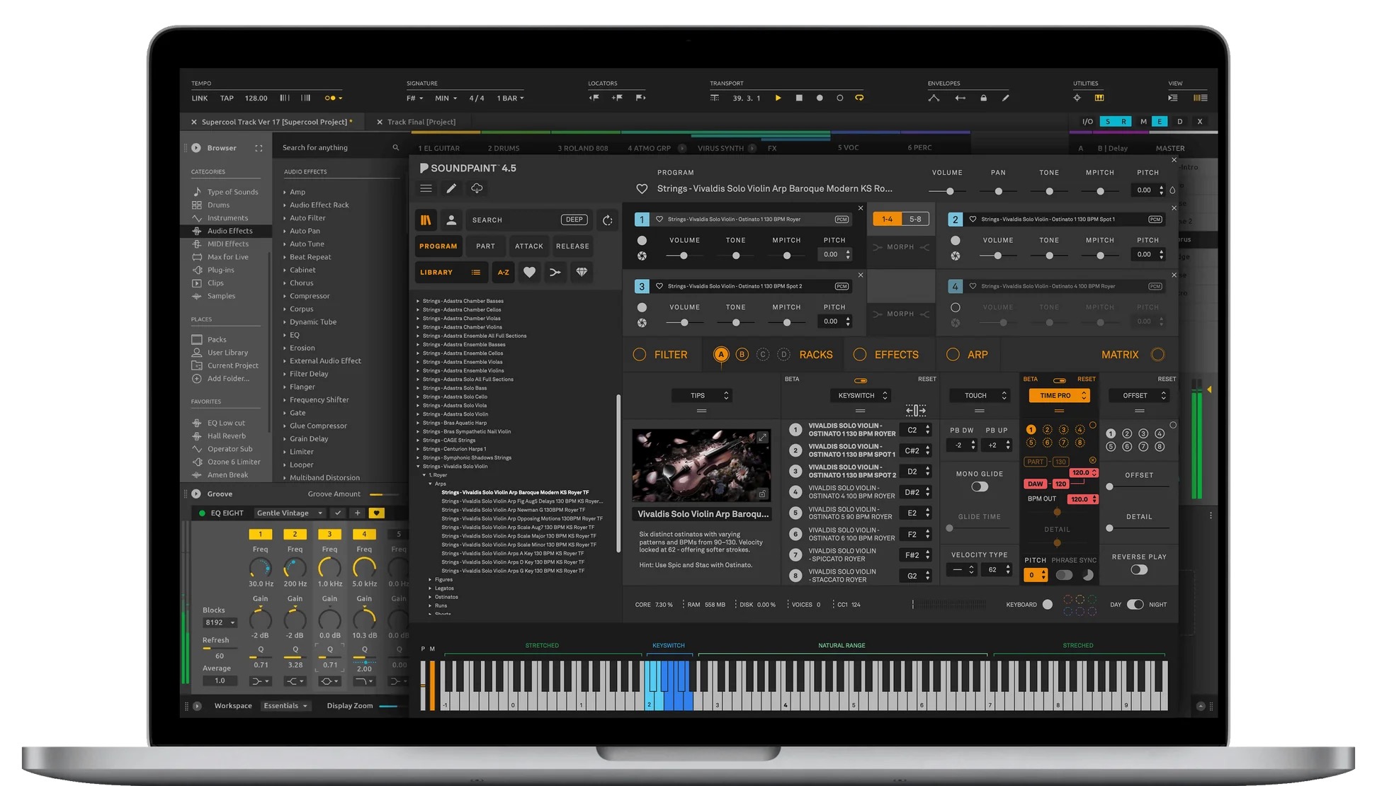Toggle the FILTER enable circle
The width and height of the screenshot is (1377, 786).
point(640,355)
